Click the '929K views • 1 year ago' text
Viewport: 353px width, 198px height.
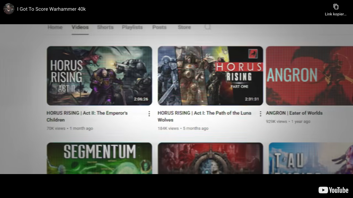(x=288, y=122)
